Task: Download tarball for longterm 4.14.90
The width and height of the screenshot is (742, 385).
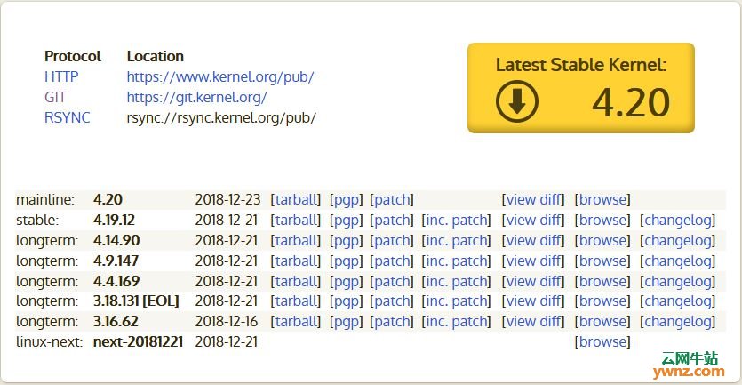Action: point(296,240)
